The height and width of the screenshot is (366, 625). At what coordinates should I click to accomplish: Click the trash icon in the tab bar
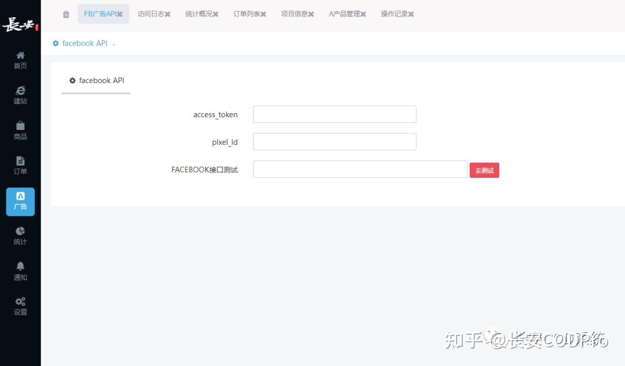[65, 14]
